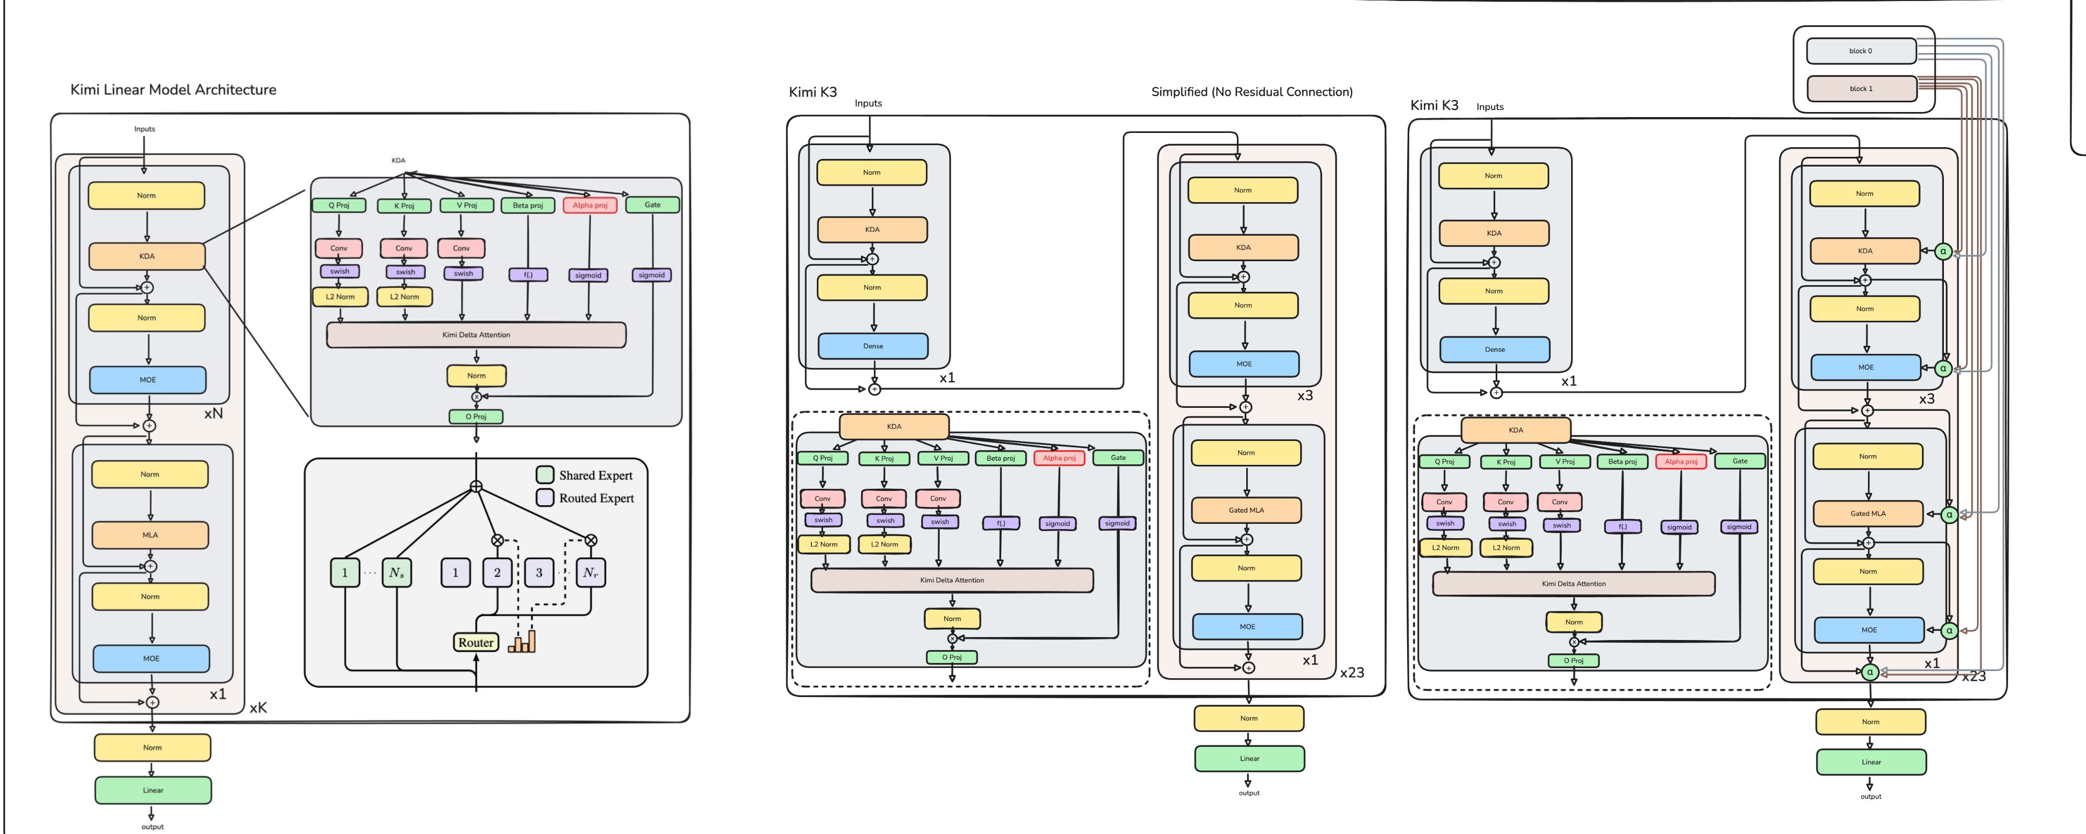
Task: Select red Alpha proj box in simplified Kimi K3
Action: pyautogui.click(x=1059, y=458)
